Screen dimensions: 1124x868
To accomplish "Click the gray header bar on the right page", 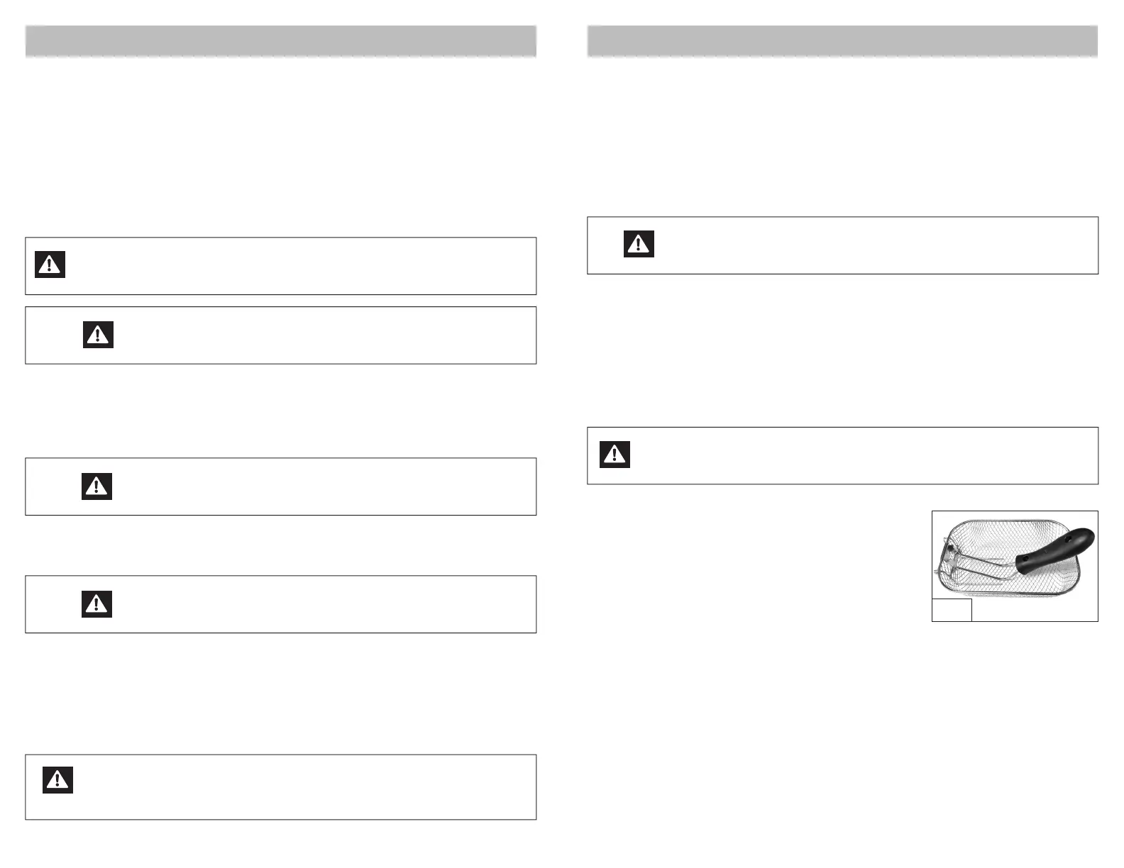I will point(842,41).
